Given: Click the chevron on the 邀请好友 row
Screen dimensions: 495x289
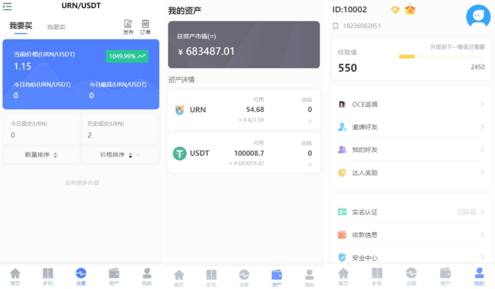Looking at the screenshot, I should click(x=482, y=127).
